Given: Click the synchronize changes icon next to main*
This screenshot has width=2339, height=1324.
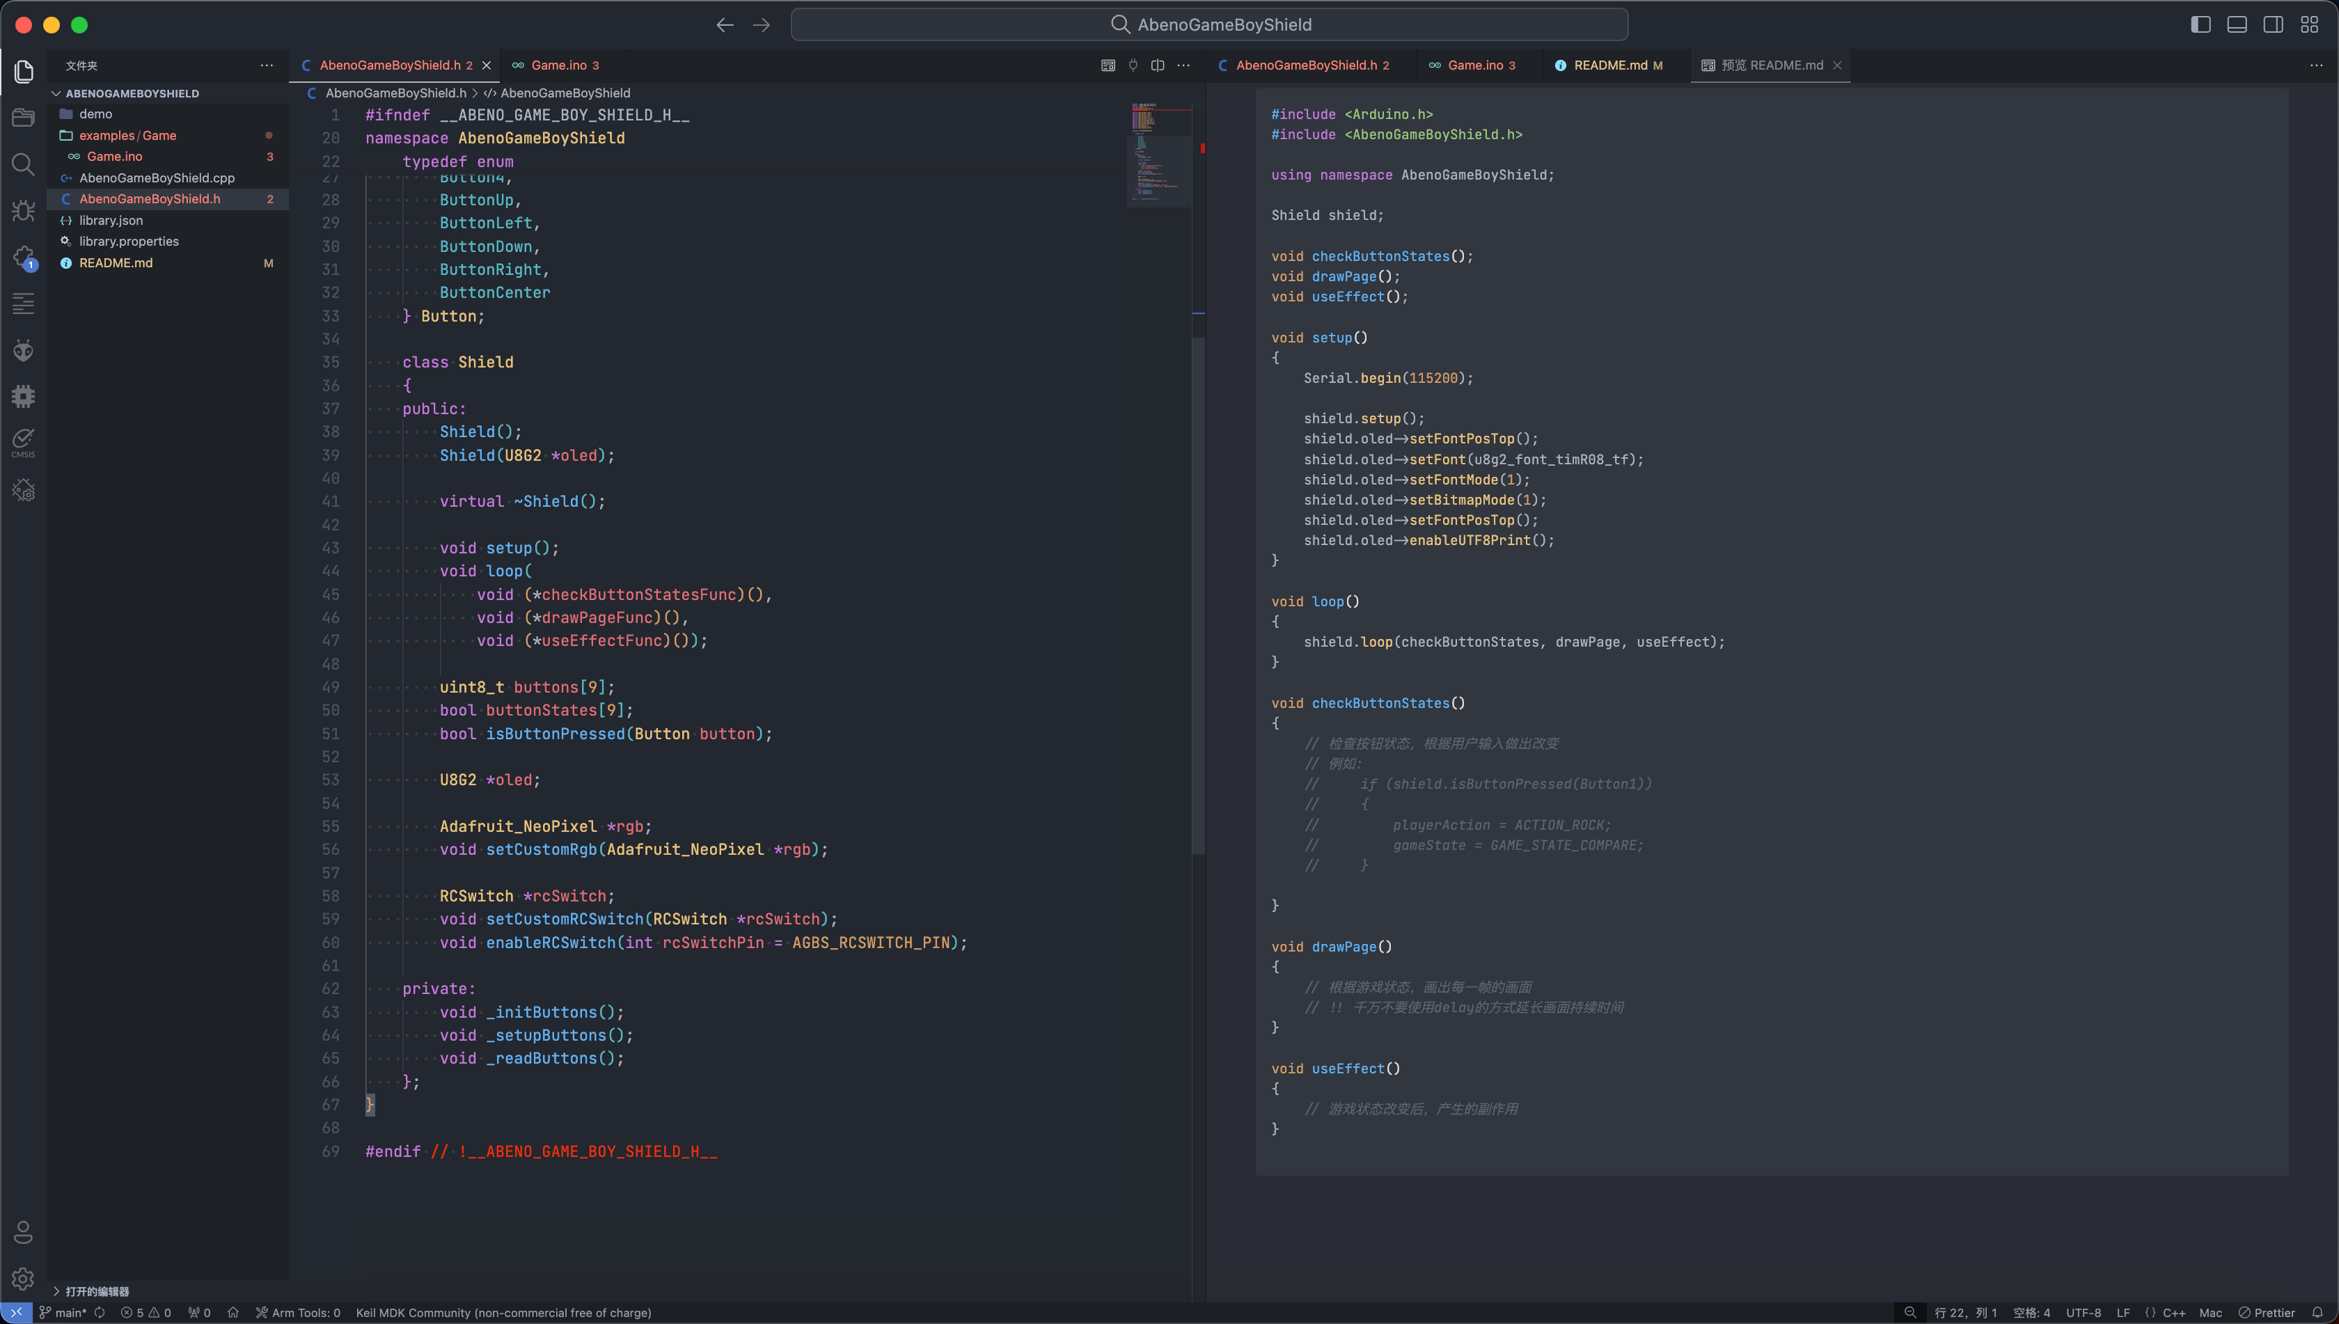Looking at the screenshot, I should pos(100,1312).
